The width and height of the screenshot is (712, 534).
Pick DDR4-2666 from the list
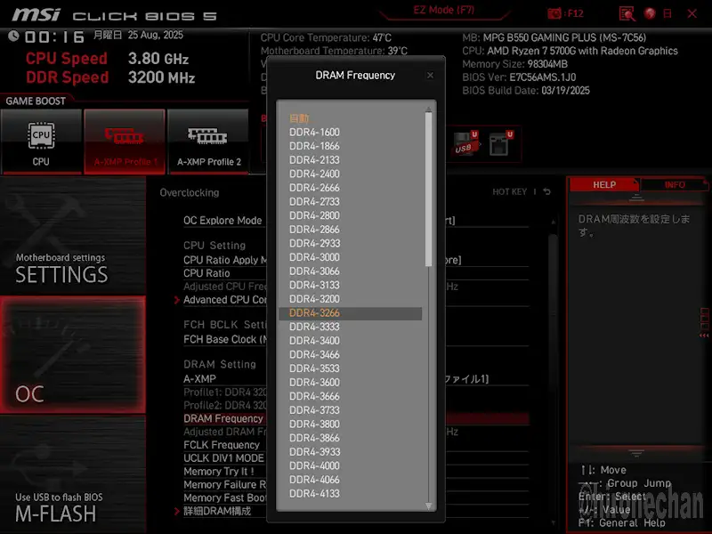tap(314, 188)
